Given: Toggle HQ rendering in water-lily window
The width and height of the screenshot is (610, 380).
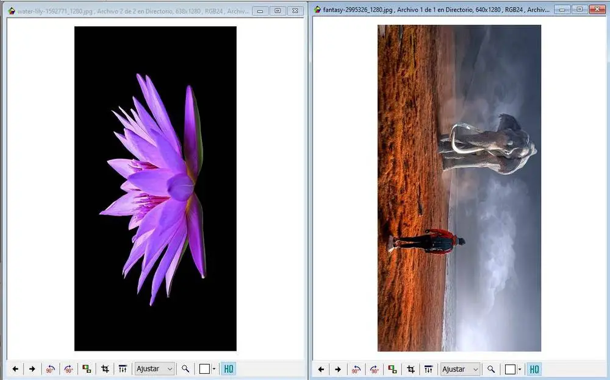Looking at the screenshot, I should pyautogui.click(x=228, y=368).
